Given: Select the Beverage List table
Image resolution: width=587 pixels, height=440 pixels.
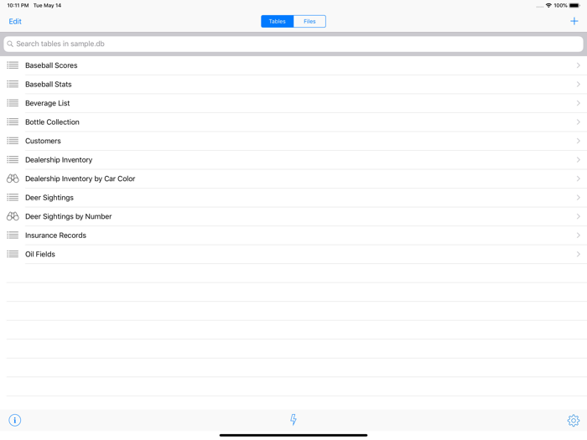Looking at the screenshot, I should click(293, 103).
